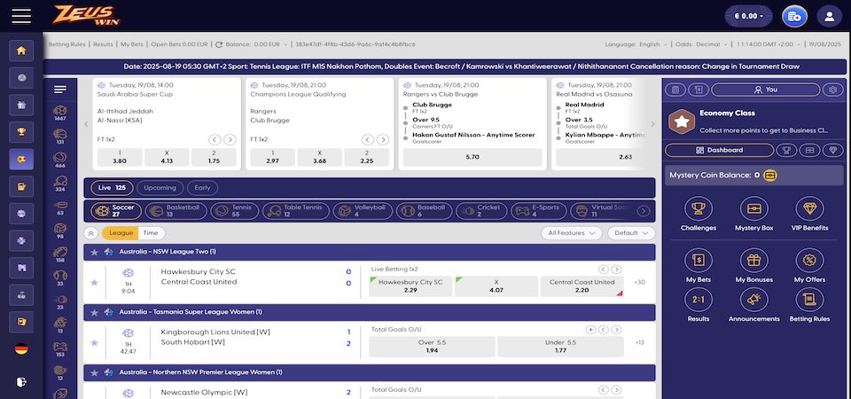The height and width of the screenshot is (399, 851).
Task: Open Challenges trophy icon in right panel
Action: tap(699, 208)
